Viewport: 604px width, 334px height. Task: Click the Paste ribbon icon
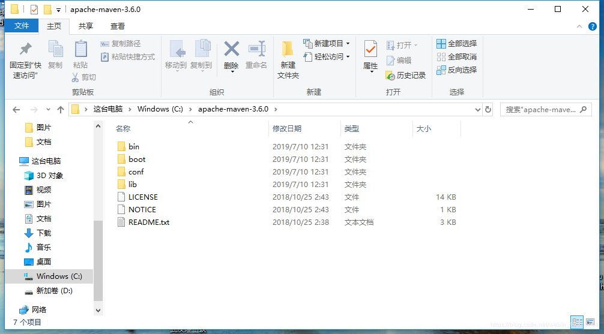pos(80,54)
